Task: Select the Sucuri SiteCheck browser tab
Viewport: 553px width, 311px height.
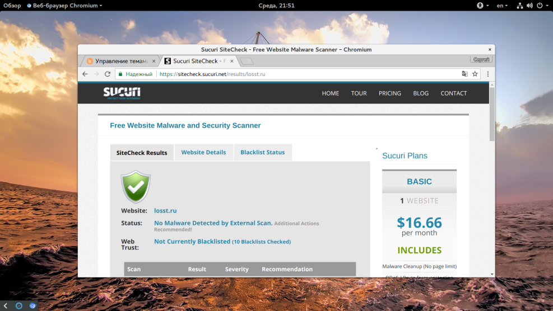Action: pyautogui.click(x=199, y=61)
